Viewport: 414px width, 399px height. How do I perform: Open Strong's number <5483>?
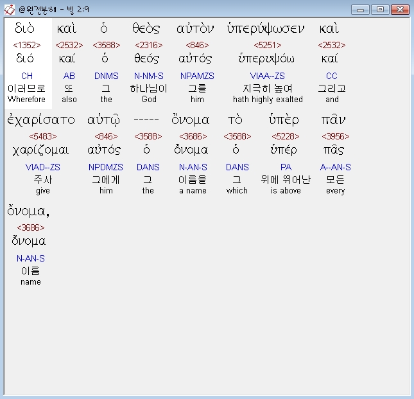pyautogui.click(x=43, y=136)
